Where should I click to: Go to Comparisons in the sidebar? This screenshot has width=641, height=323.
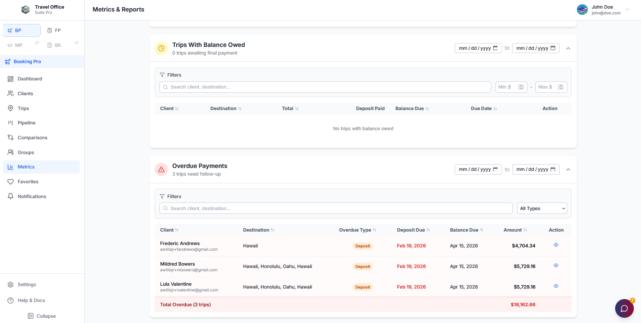(32, 137)
